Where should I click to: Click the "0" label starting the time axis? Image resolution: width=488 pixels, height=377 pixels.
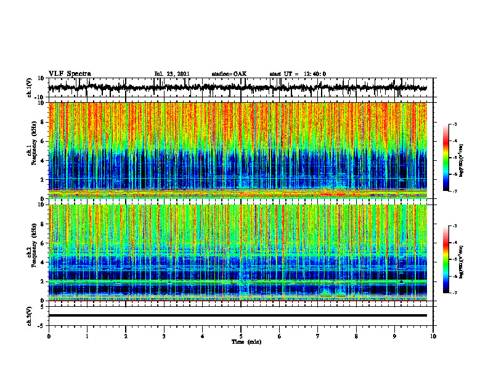(49, 336)
